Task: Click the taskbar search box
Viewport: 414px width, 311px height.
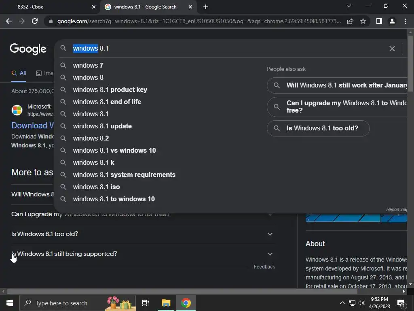Action: 78,303
